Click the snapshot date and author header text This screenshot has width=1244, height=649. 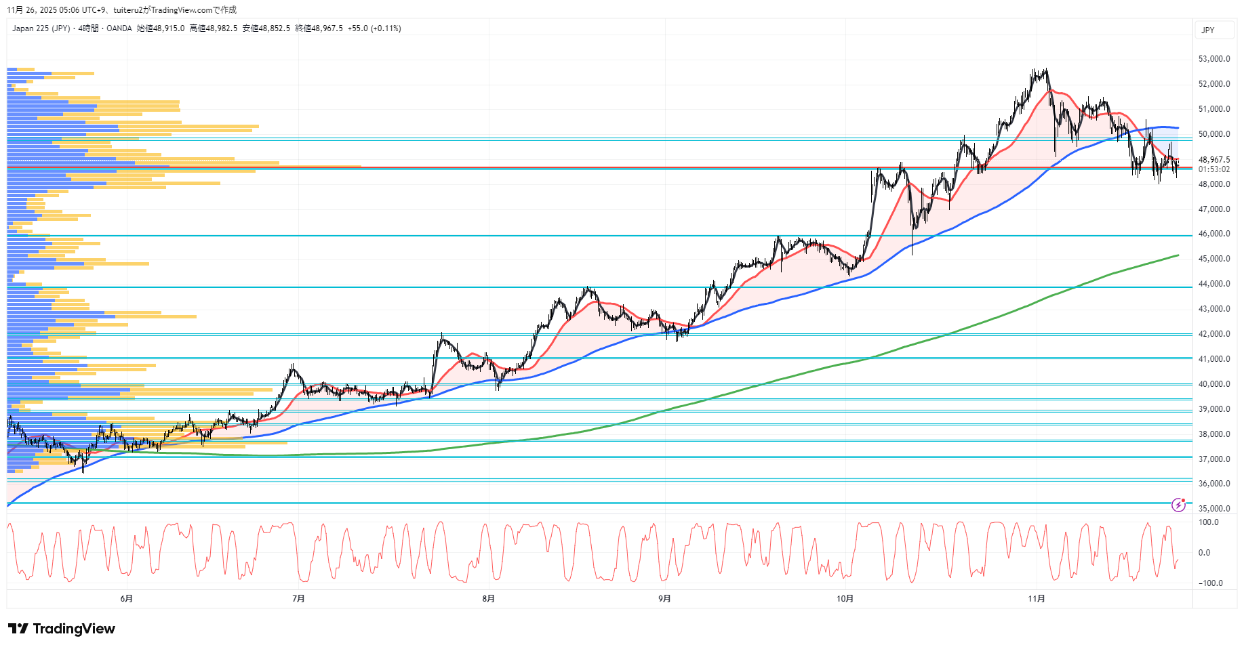(122, 10)
